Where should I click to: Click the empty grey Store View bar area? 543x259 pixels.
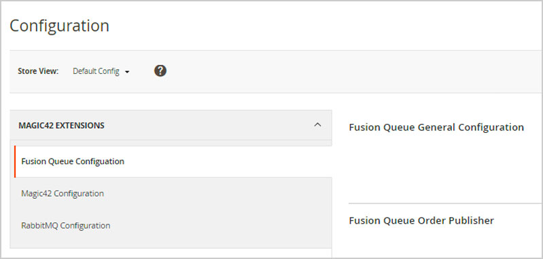tap(347, 71)
